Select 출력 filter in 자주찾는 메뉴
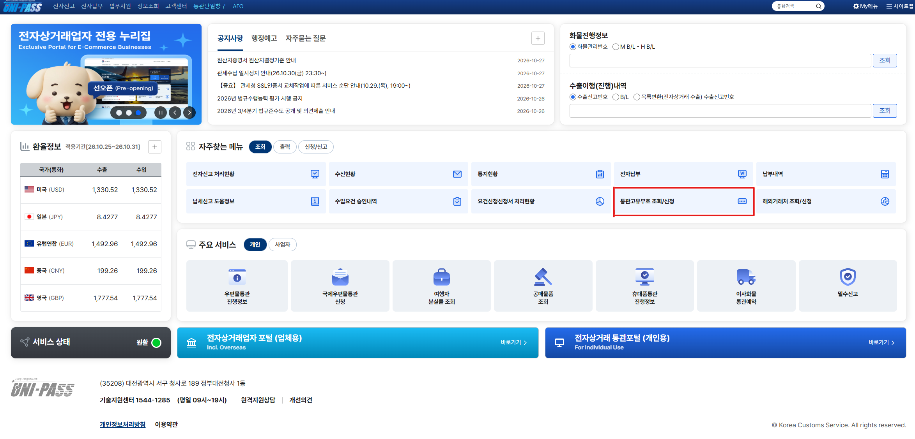 click(x=285, y=147)
